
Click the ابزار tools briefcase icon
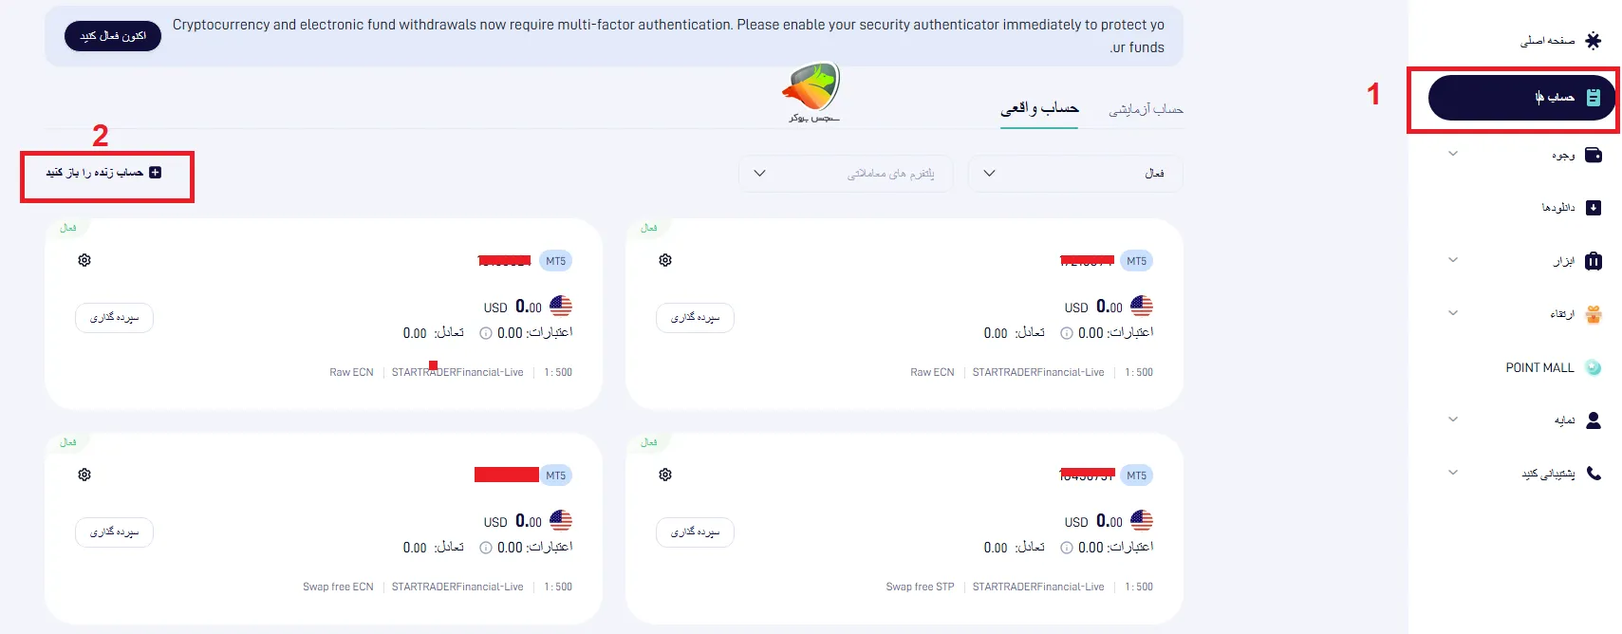pyautogui.click(x=1595, y=261)
